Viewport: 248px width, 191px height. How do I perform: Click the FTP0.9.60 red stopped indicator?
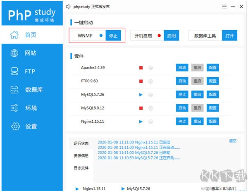tap(141, 81)
